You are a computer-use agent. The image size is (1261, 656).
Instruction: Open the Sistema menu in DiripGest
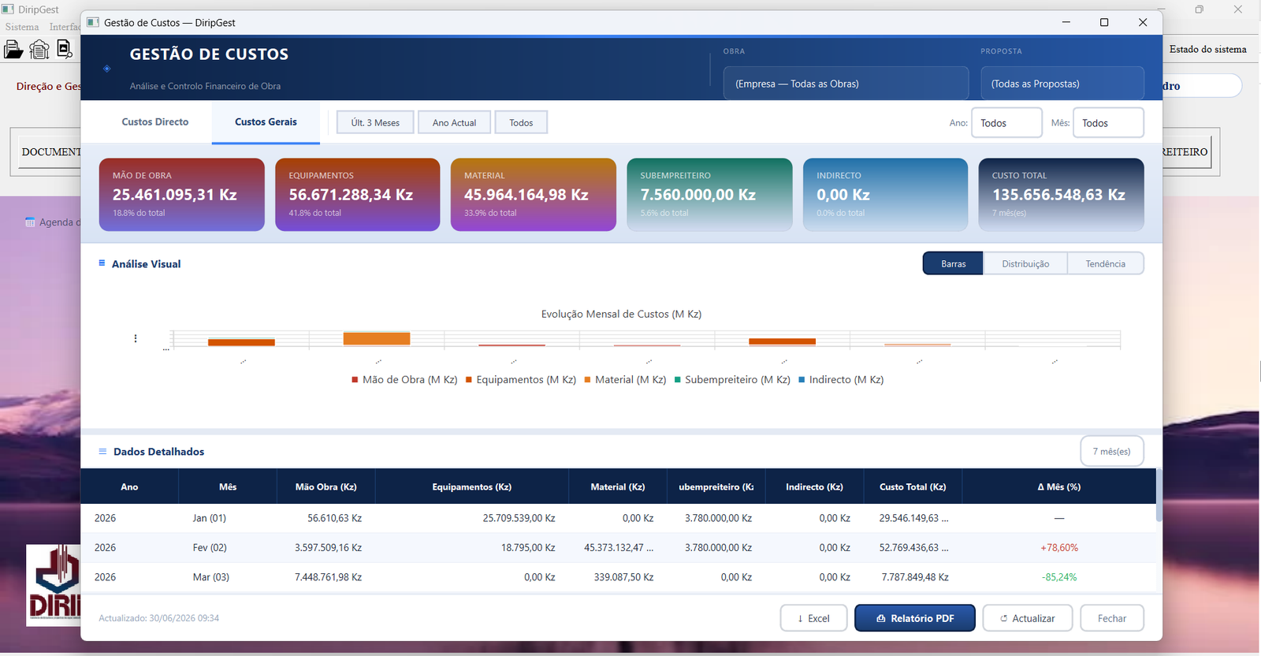tap(22, 27)
